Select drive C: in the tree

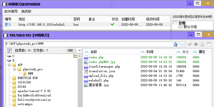[14, 56]
